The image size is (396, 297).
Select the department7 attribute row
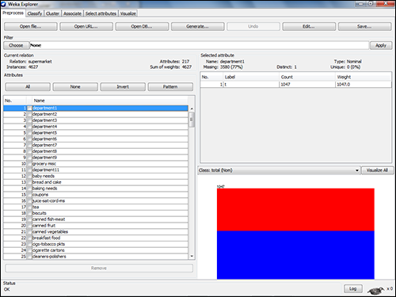point(96,145)
